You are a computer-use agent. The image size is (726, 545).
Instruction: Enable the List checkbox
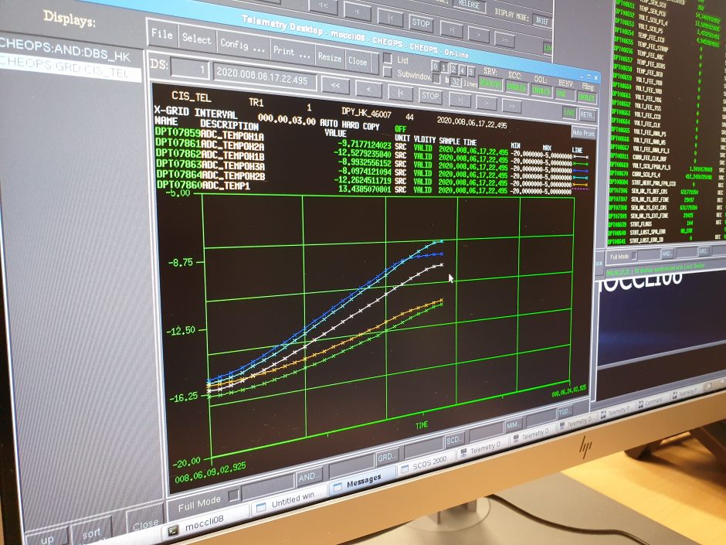388,59
